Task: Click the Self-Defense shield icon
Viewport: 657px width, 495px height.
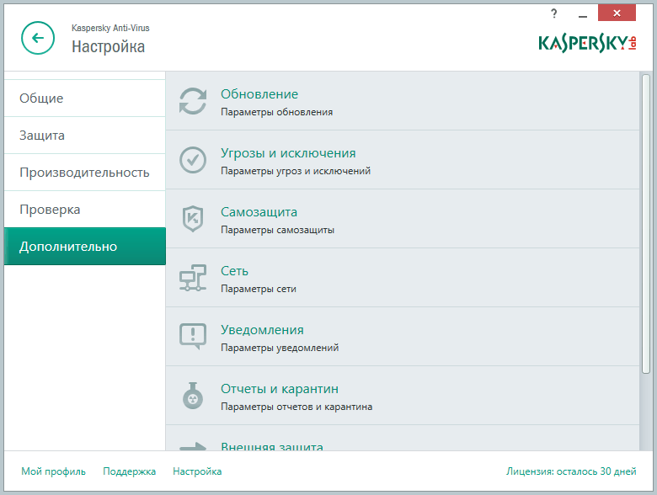Action: tap(193, 219)
